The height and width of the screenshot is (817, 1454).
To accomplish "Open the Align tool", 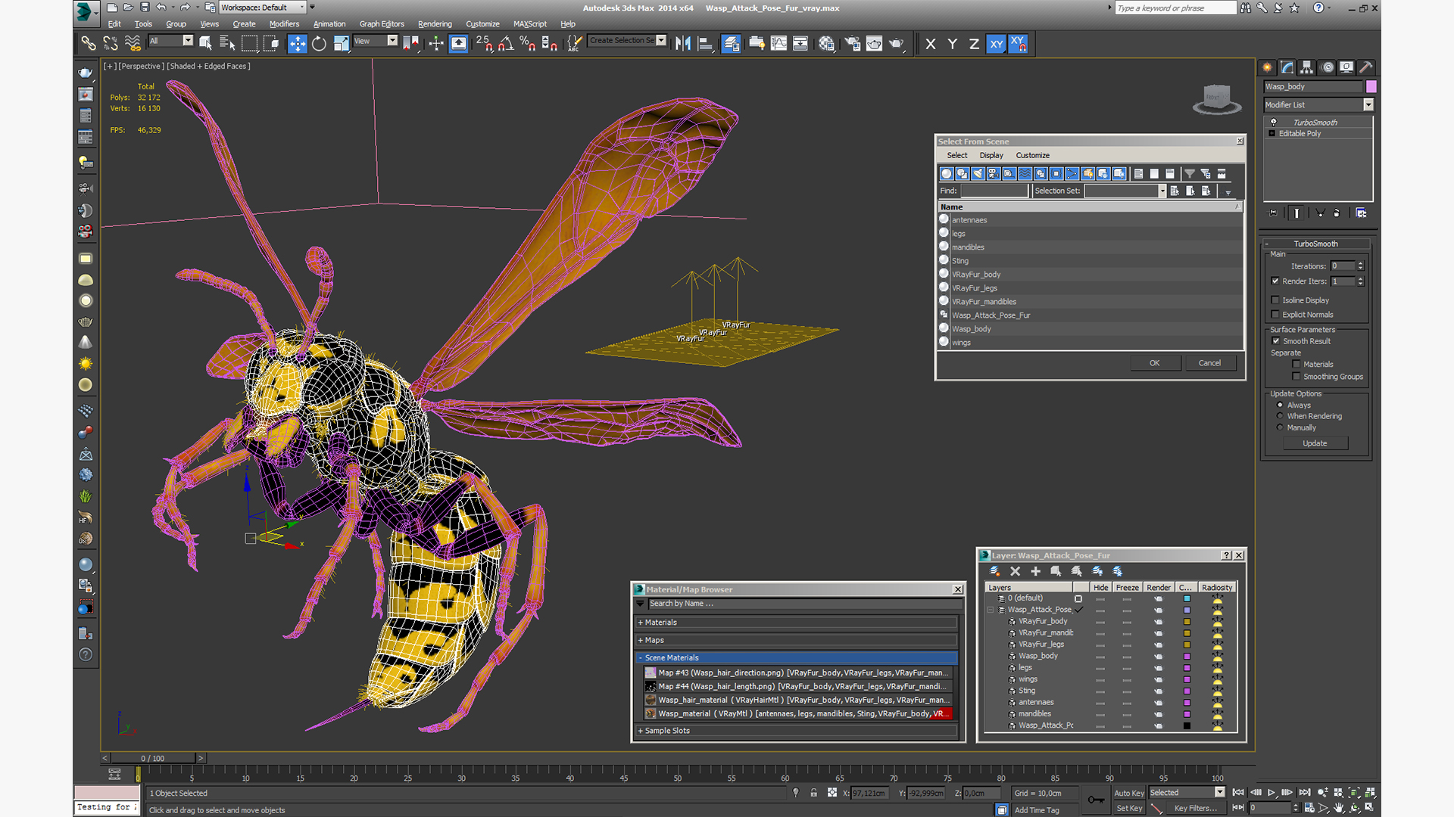I will tap(705, 44).
